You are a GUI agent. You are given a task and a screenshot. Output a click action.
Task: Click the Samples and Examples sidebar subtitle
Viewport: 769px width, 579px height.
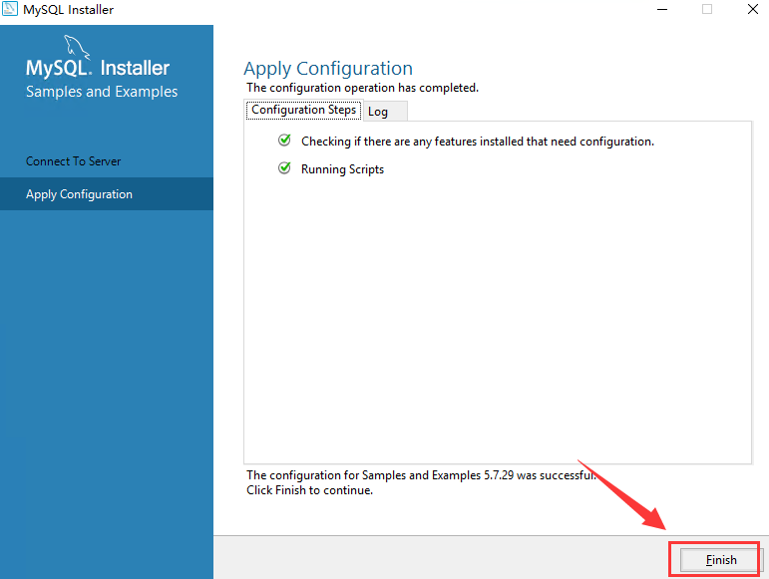point(102,92)
